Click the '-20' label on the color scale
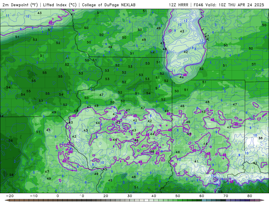Image resolution: width=269 pixels, height=202 pixels. (x=10, y=196)
